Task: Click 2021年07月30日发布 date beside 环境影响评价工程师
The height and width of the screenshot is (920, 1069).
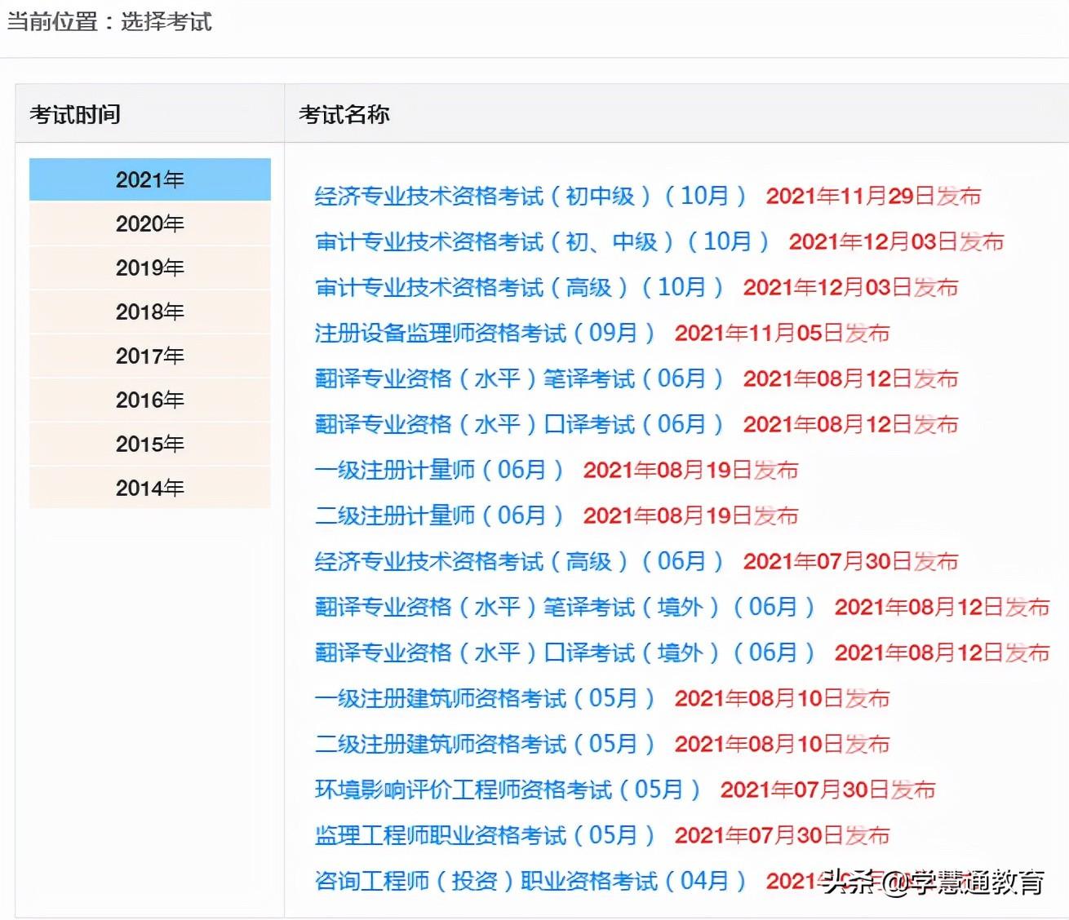Action: [x=827, y=790]
